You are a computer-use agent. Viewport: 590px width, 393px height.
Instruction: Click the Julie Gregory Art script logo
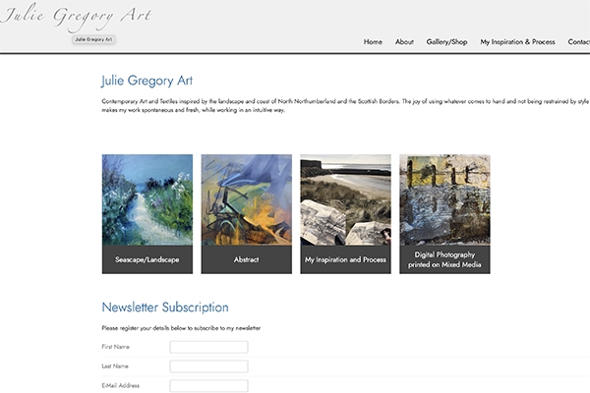[77, 17]
